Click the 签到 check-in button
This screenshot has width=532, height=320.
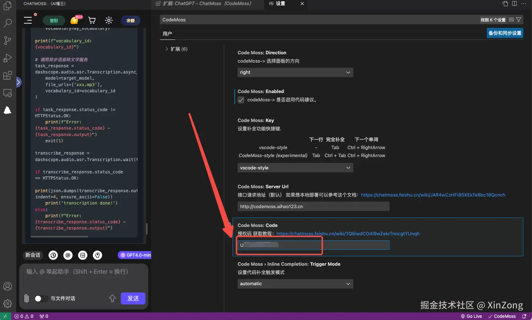coord(54,21)
